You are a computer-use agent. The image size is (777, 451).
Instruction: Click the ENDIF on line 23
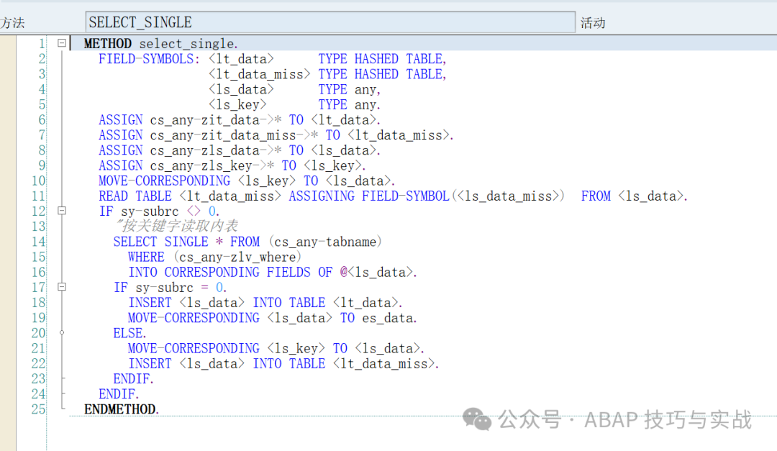pyautogui.click(x=132, y=379)
